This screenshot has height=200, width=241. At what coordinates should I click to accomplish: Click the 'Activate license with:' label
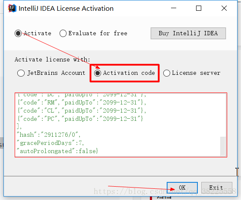click(52, 59)
